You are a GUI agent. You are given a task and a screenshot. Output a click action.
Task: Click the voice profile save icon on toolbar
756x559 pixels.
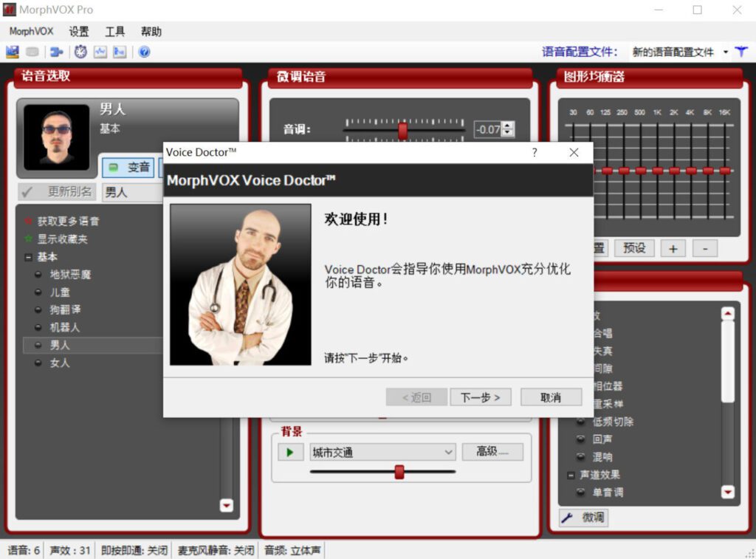pos(11,52)
